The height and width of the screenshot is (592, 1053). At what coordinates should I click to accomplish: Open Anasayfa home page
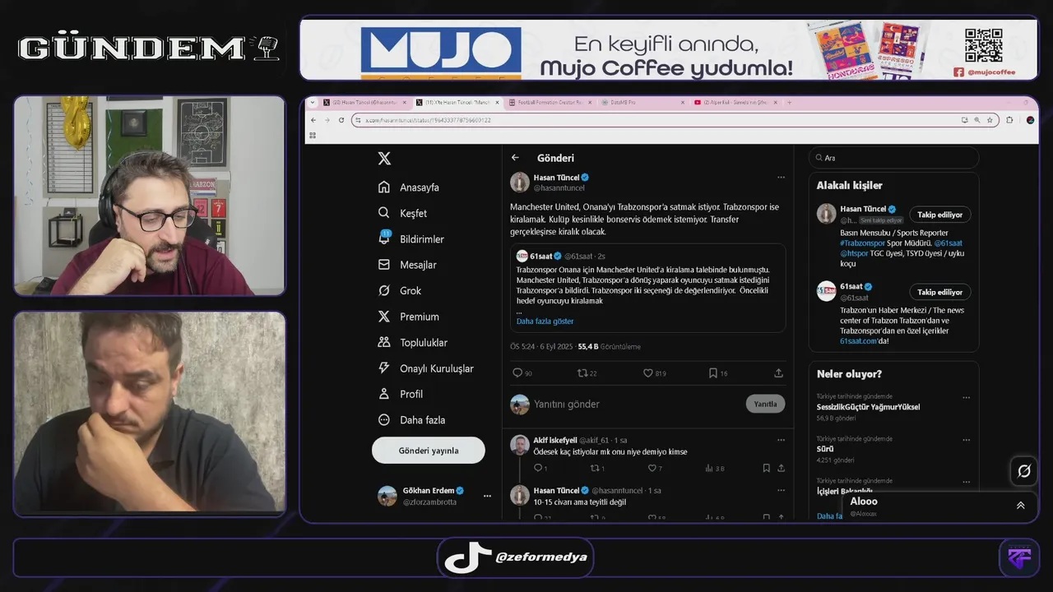point(409,187)
